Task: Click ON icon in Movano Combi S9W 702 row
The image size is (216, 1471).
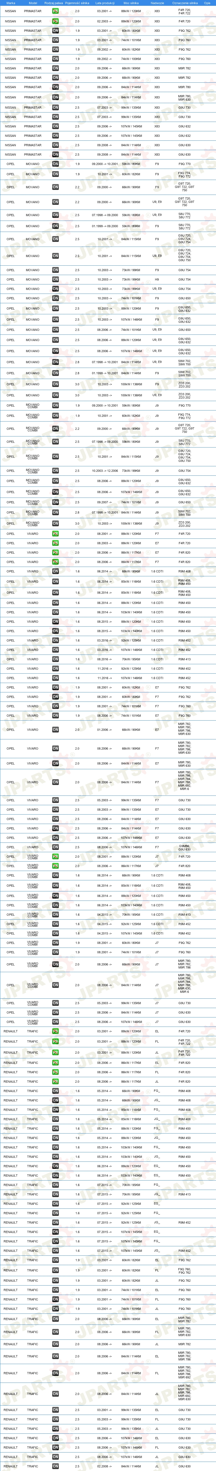Action: (x=55, y=512)
